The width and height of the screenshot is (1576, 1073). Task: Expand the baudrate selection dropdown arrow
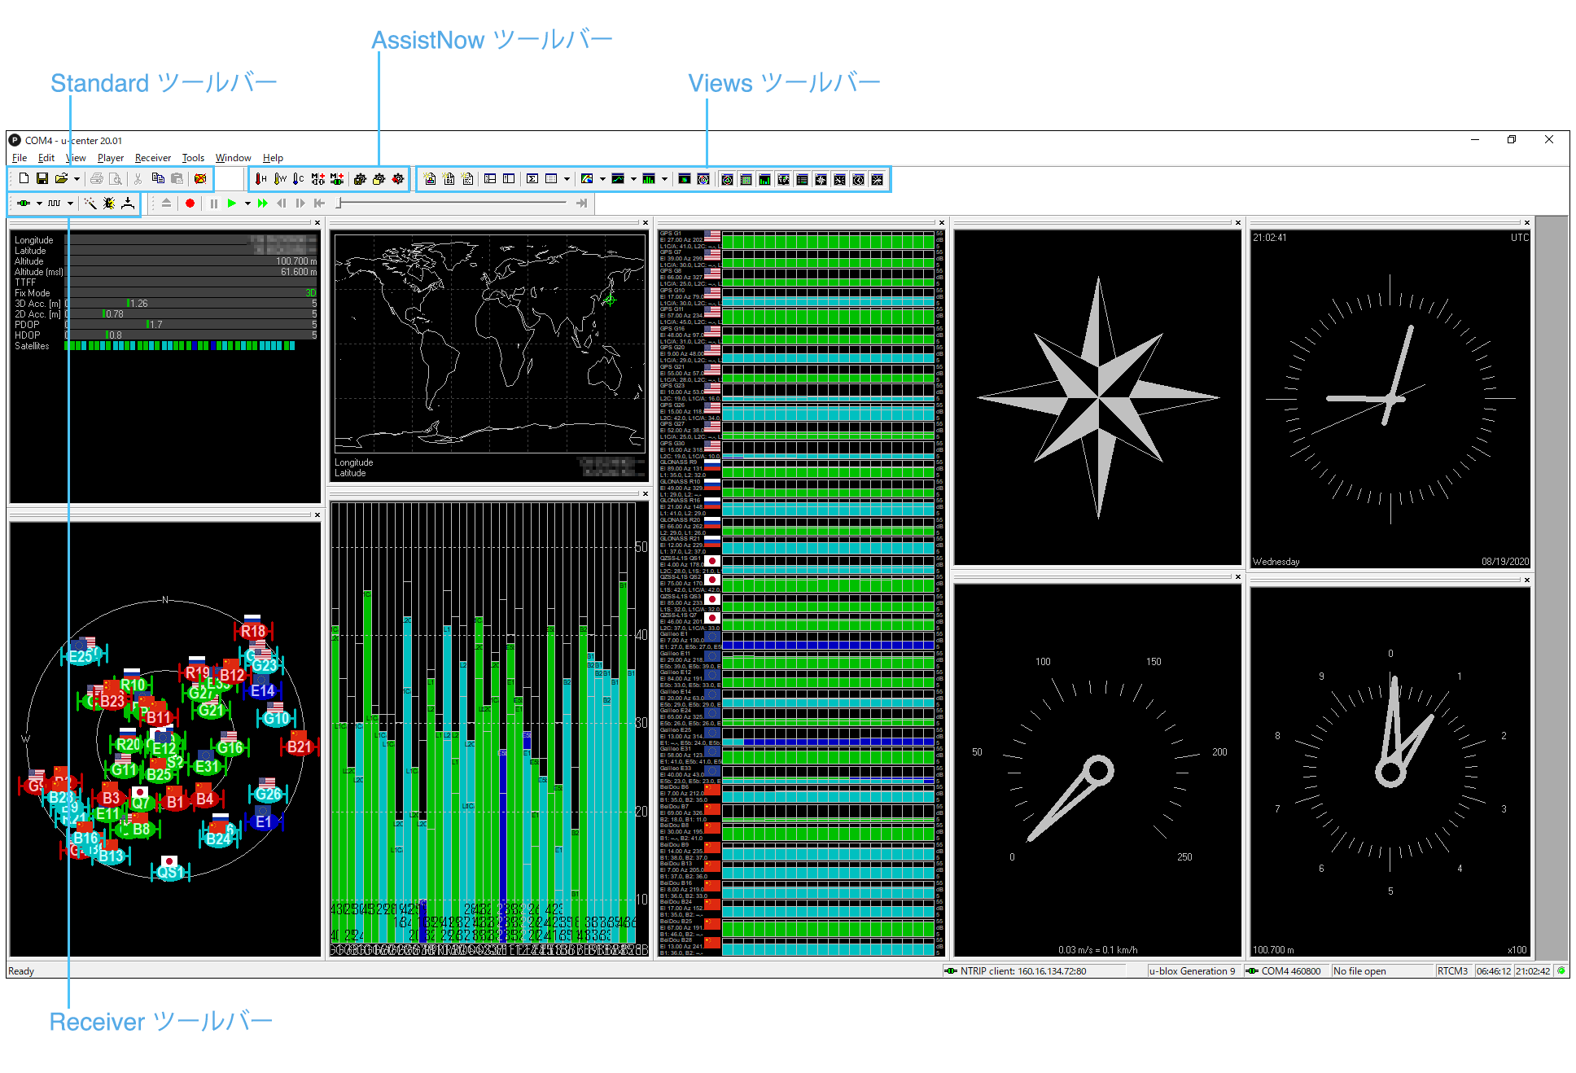[x=70, y=204]
